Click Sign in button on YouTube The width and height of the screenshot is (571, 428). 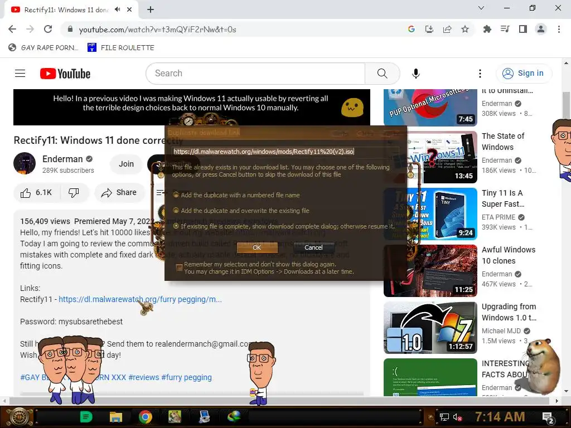(524, 73)
